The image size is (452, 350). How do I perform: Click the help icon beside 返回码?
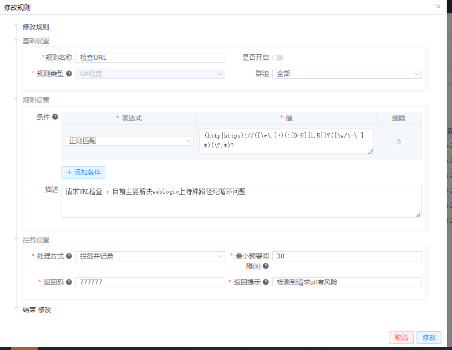point(69,282)
